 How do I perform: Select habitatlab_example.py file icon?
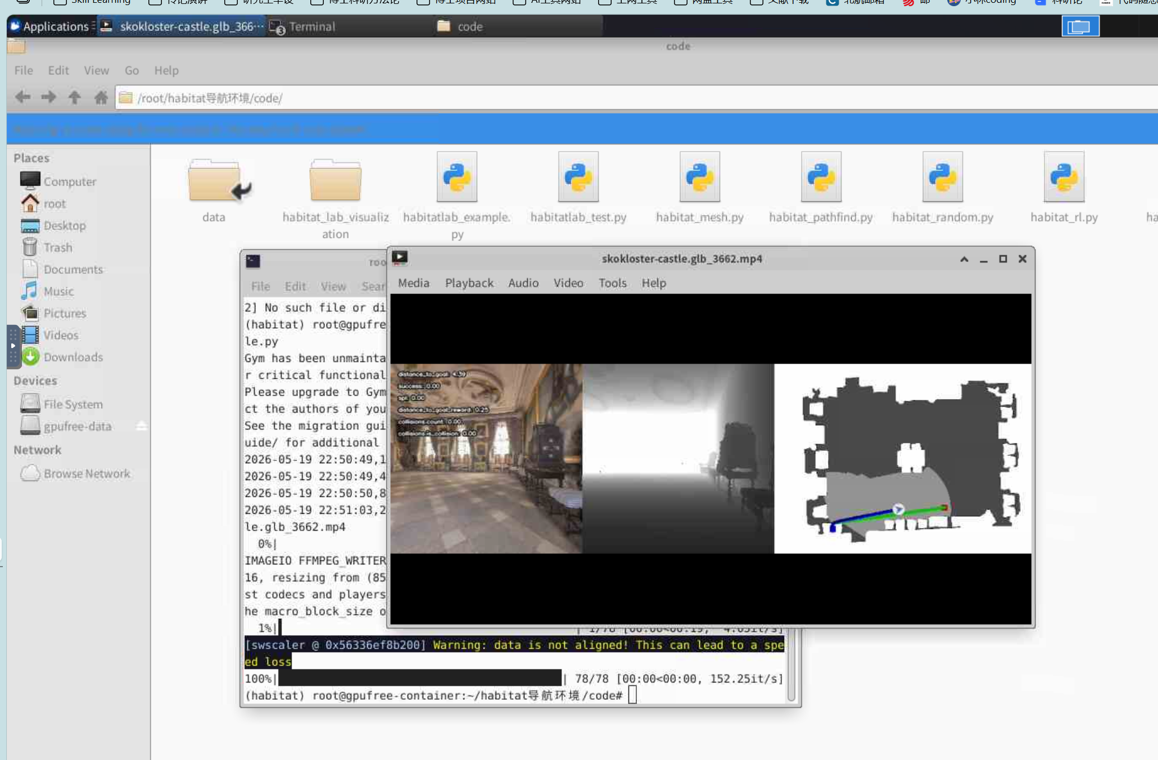457,177
